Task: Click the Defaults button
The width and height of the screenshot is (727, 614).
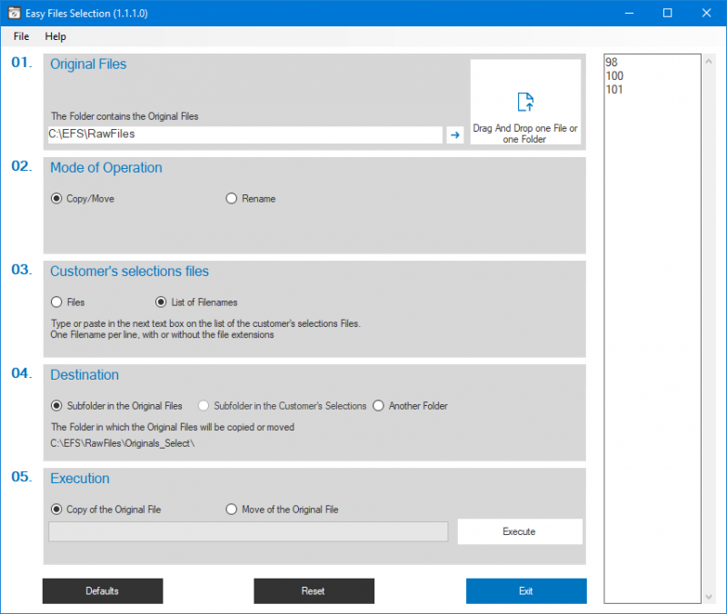Action: pyautogui.click(x=103, y=591)
